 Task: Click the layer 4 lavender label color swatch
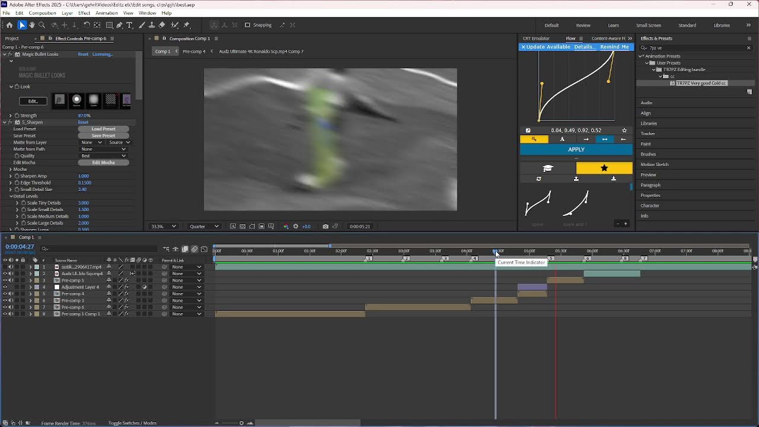(37, 287)
